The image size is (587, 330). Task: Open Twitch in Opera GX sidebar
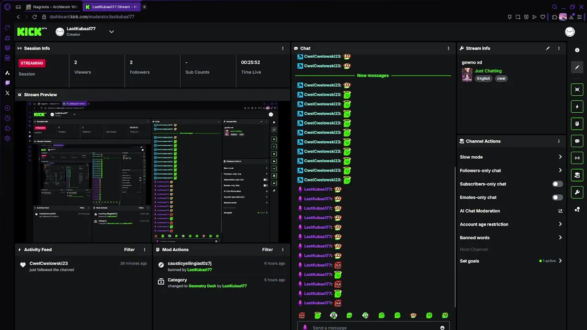(7, 83)
